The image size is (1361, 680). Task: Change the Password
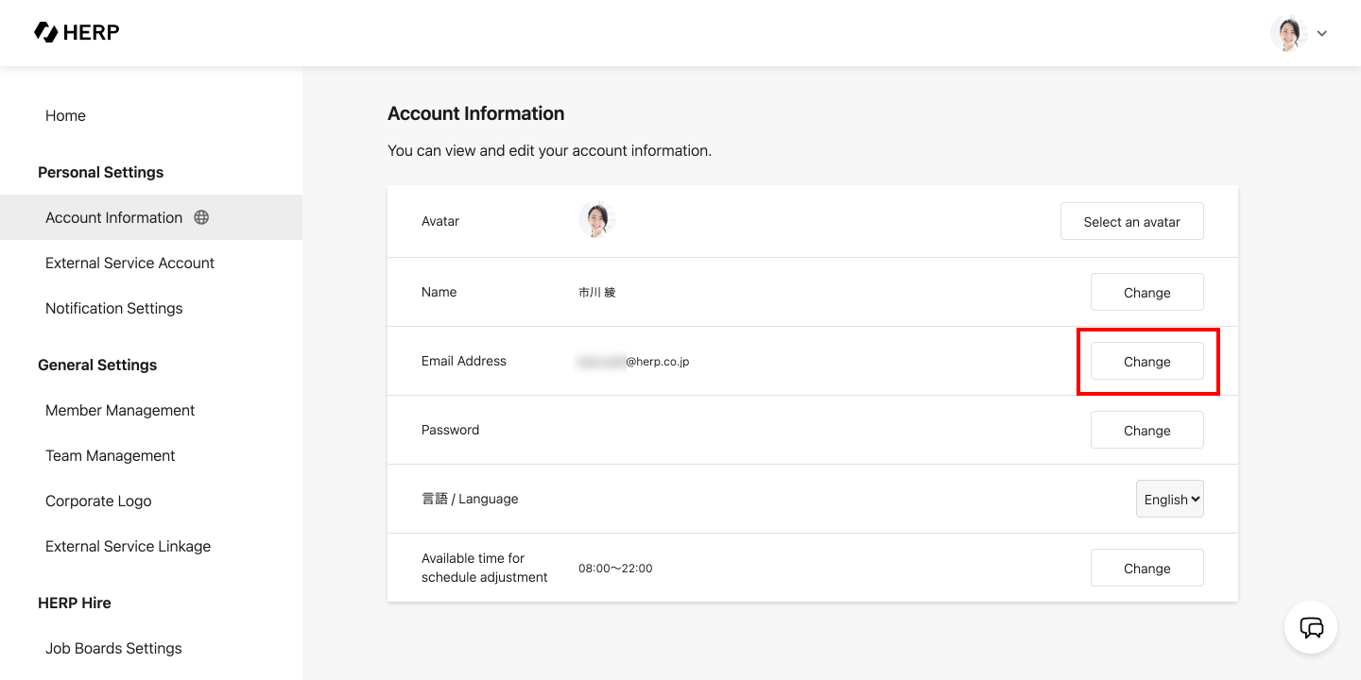pos(1146,431)
